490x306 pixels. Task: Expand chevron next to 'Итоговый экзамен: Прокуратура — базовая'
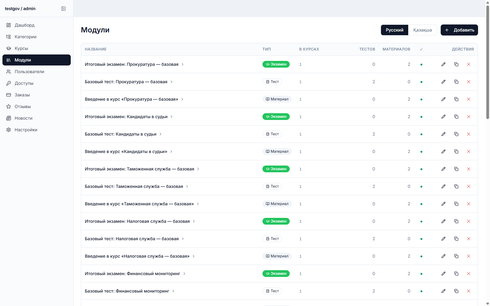click(x=183, y=64)
